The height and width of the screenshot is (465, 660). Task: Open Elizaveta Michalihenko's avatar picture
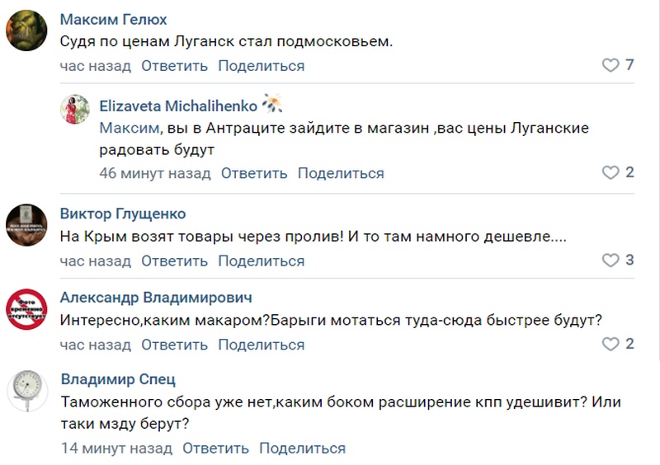pyautogui.click(x=75, y=110)
